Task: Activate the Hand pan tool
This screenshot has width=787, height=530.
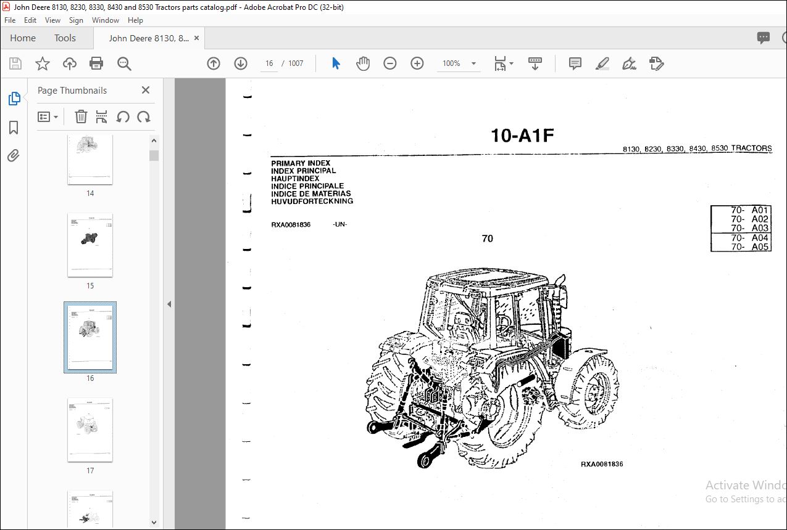Action: pyautogui.click(x=363, y=63)
